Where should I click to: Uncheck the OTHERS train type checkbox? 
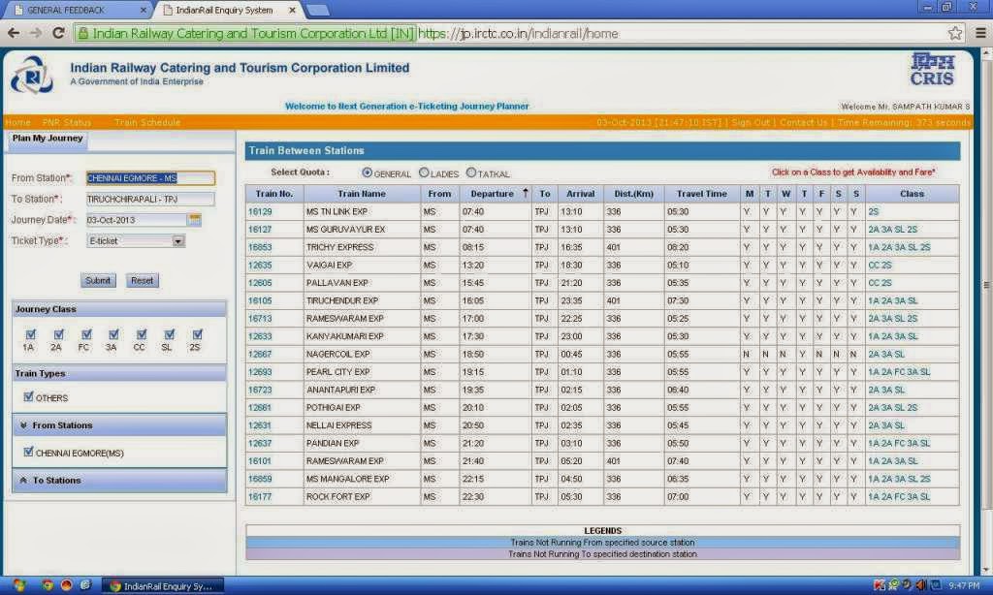pyautogui.click(x=28, y=396)
